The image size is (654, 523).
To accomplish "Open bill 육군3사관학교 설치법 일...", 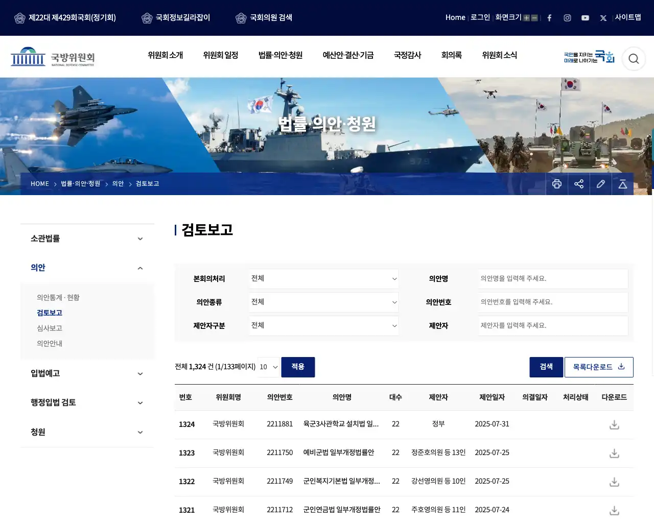I will [x=341, y=424].
